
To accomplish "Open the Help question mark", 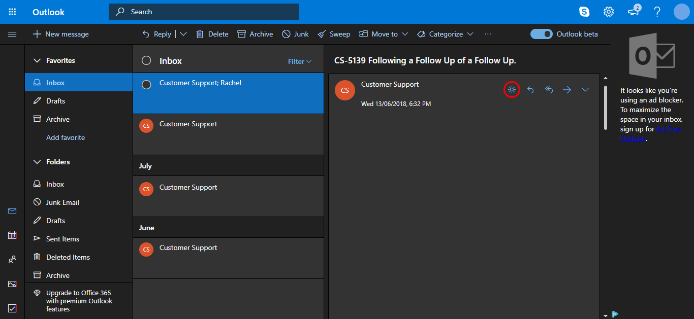I will coord(657,12).
